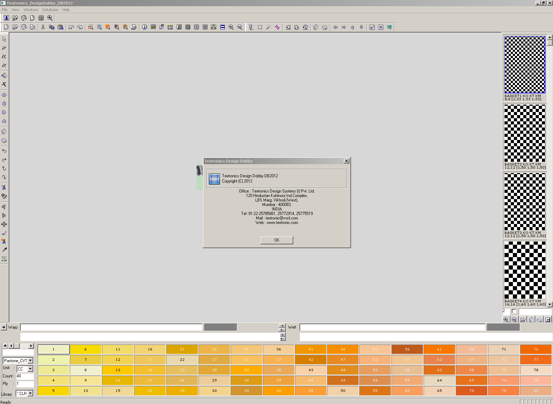Click the shift down arrow icon
The image size is (553, 404).
361,27
